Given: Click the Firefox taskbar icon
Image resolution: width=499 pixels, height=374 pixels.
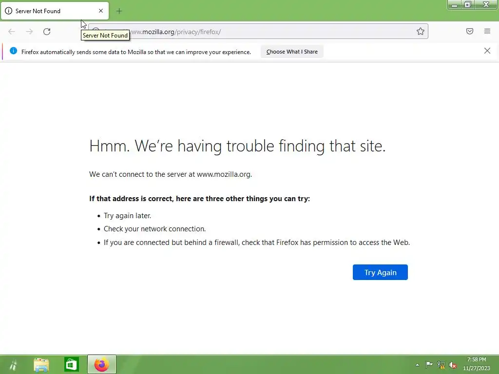Looking at the screenshot, I should point(102,364).
